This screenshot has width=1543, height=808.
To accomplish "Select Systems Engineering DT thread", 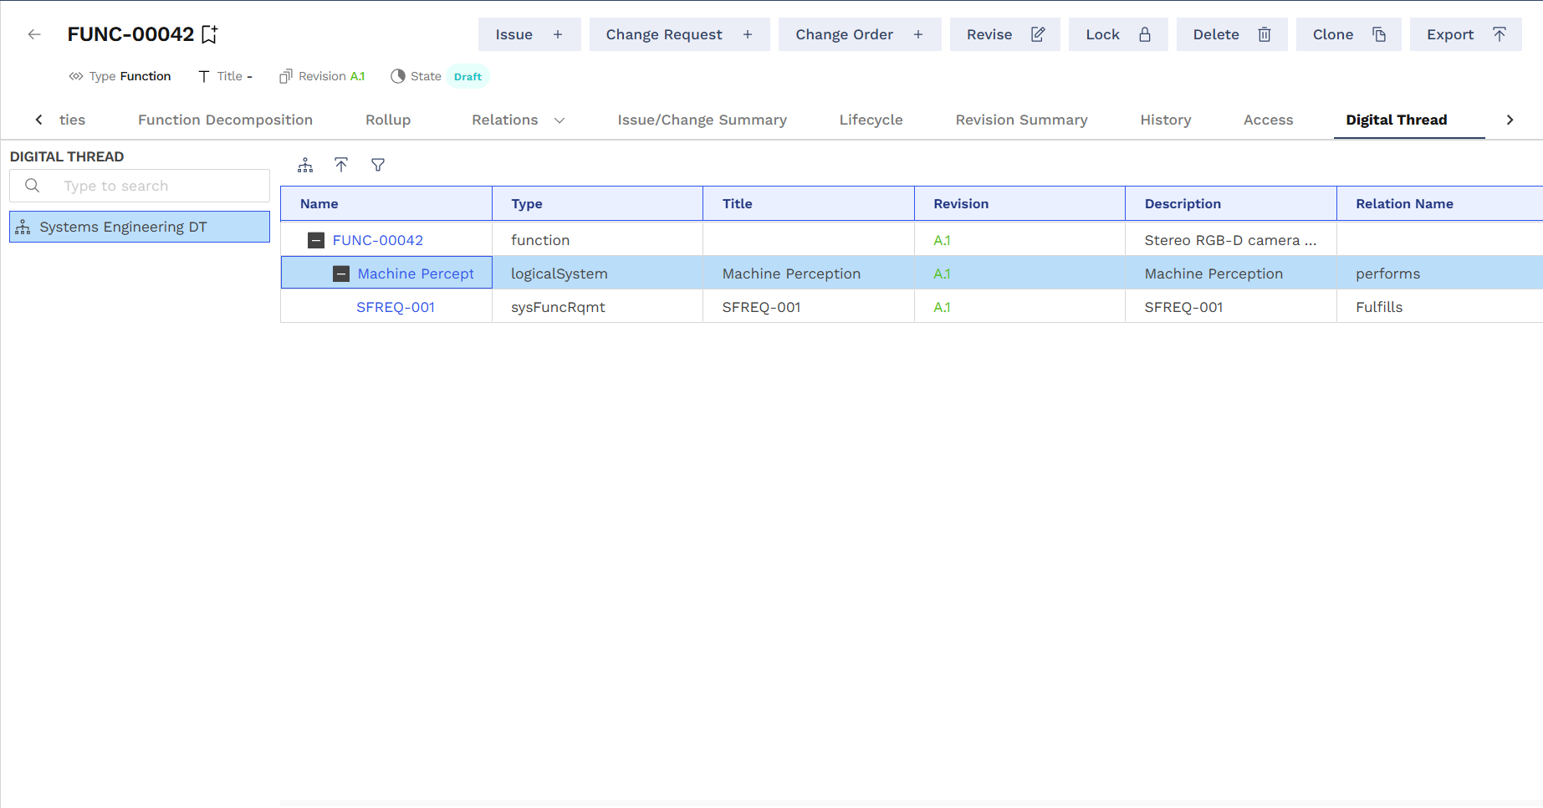I will click(x=140, y=227).
